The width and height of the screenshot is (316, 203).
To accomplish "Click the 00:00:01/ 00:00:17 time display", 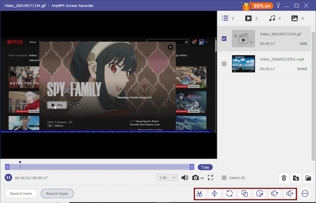I will 31,178.
